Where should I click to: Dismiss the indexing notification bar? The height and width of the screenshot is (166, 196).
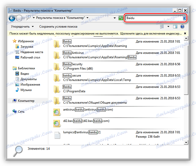point(185,34)
